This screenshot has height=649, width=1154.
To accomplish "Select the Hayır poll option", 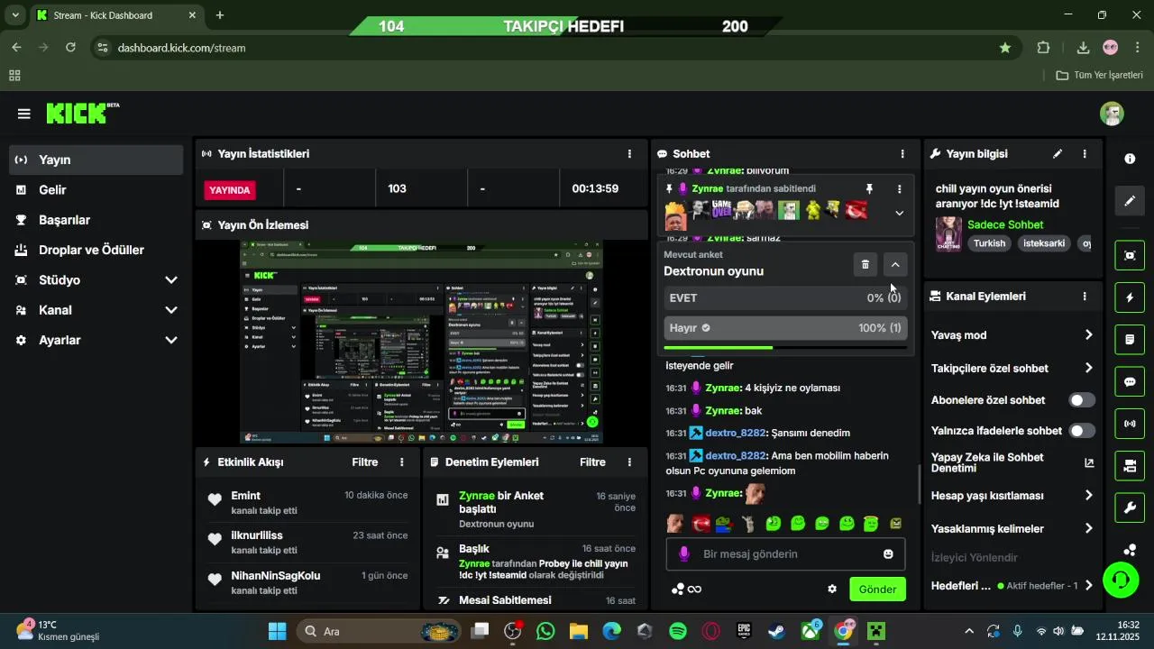I will (785, 328).
